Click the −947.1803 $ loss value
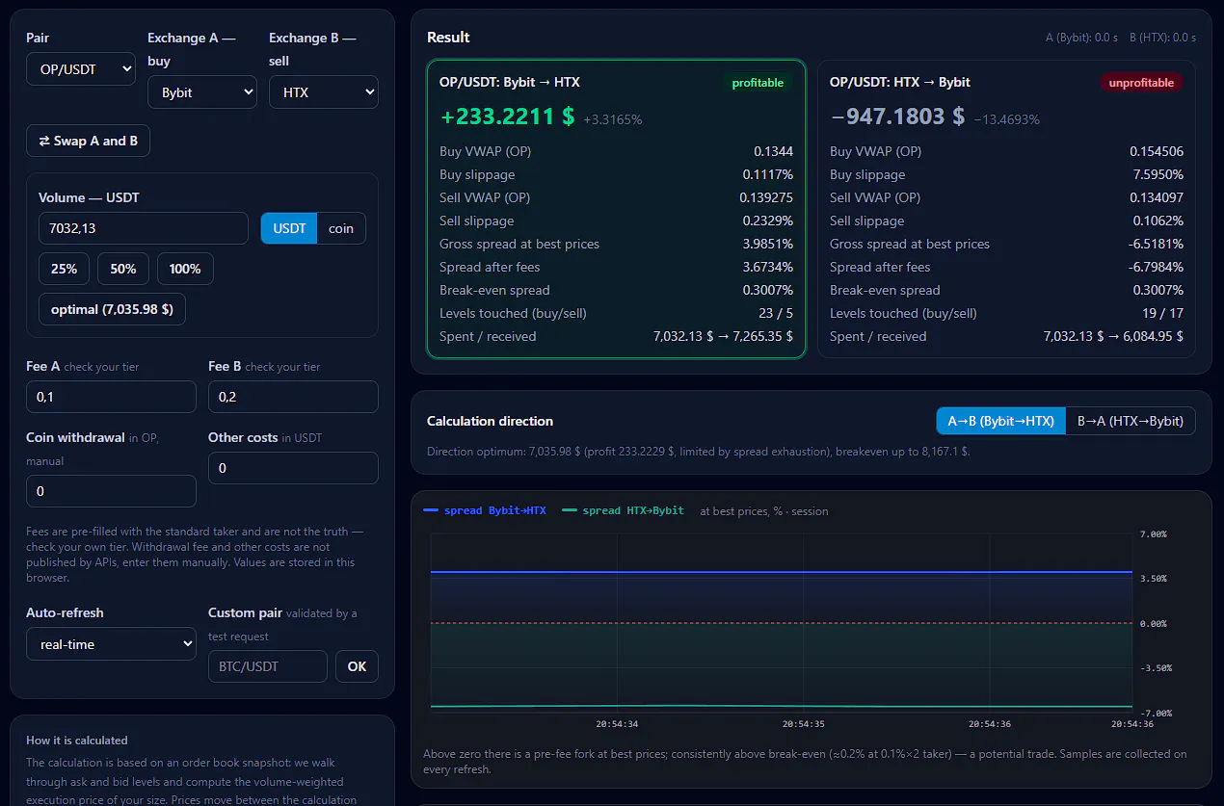The height and width of the screenshot is (806, 1224). coord(897,117)
